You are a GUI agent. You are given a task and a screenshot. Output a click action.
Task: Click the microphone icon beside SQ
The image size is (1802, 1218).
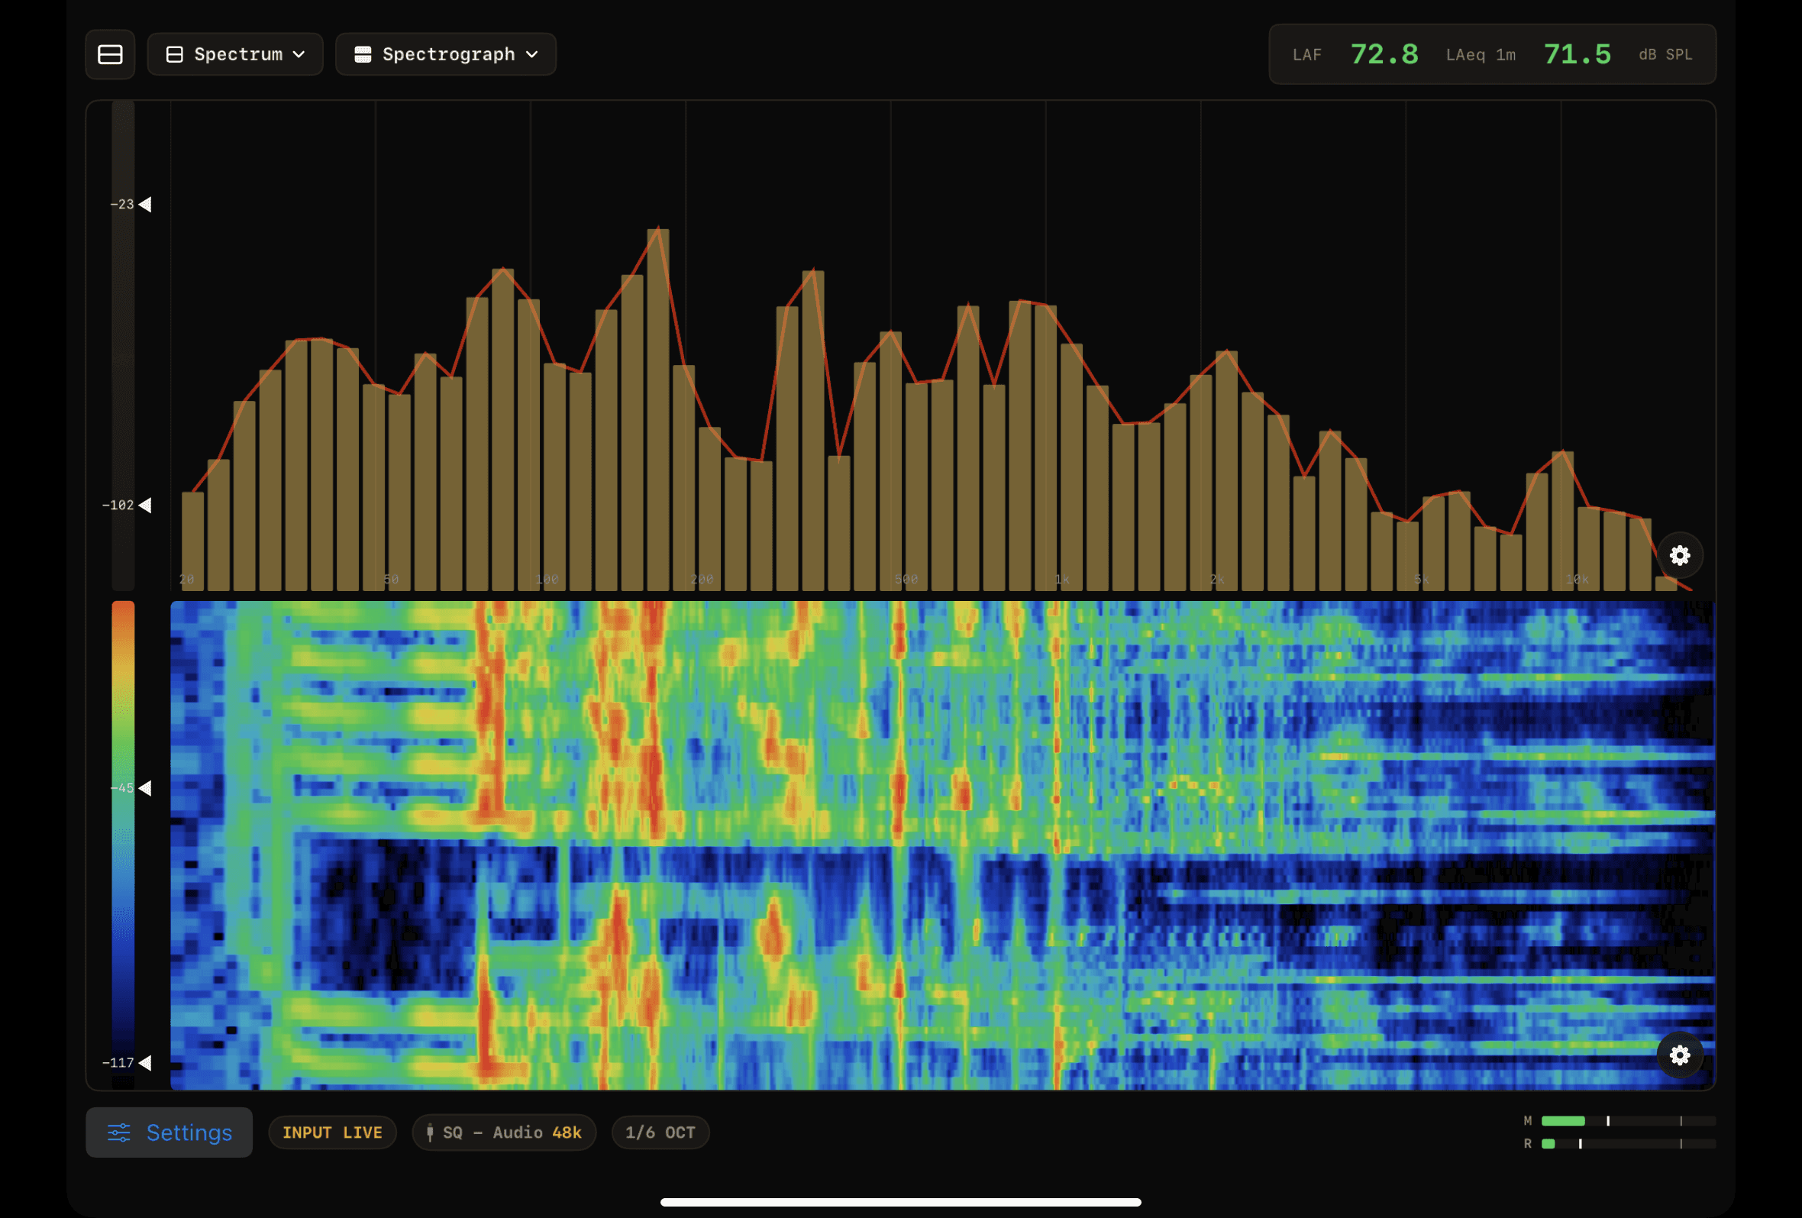pyautogui.click(x=431, y=1132)
